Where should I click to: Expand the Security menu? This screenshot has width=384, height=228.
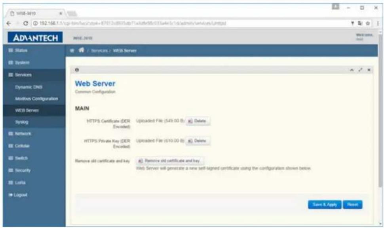click(34, 171)
